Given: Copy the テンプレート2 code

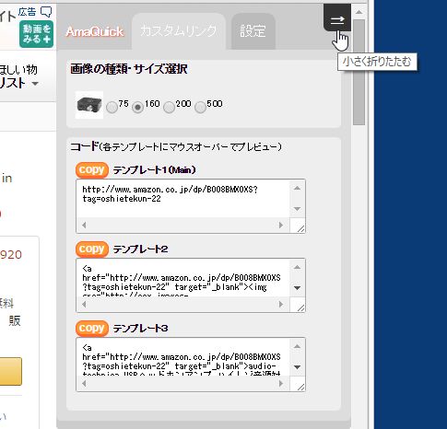Looking at the screenshot, I should point(92,249).
